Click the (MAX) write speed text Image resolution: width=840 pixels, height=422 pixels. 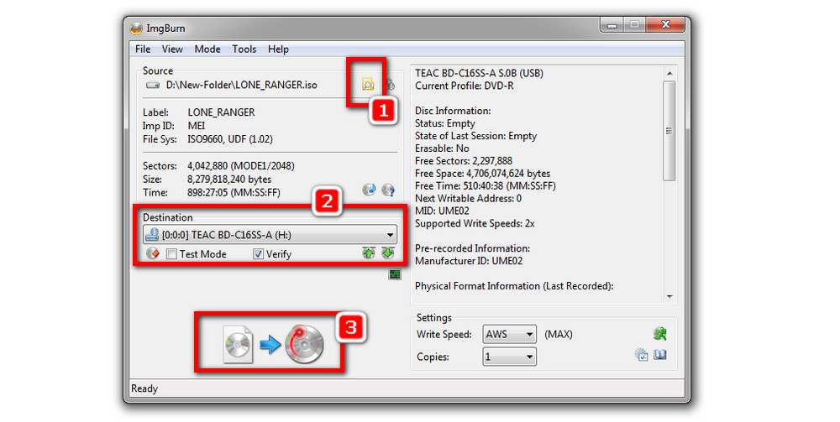click(x=559, y=334)
